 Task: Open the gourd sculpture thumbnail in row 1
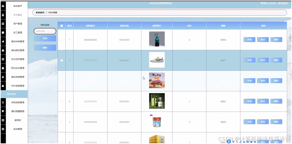157,39
